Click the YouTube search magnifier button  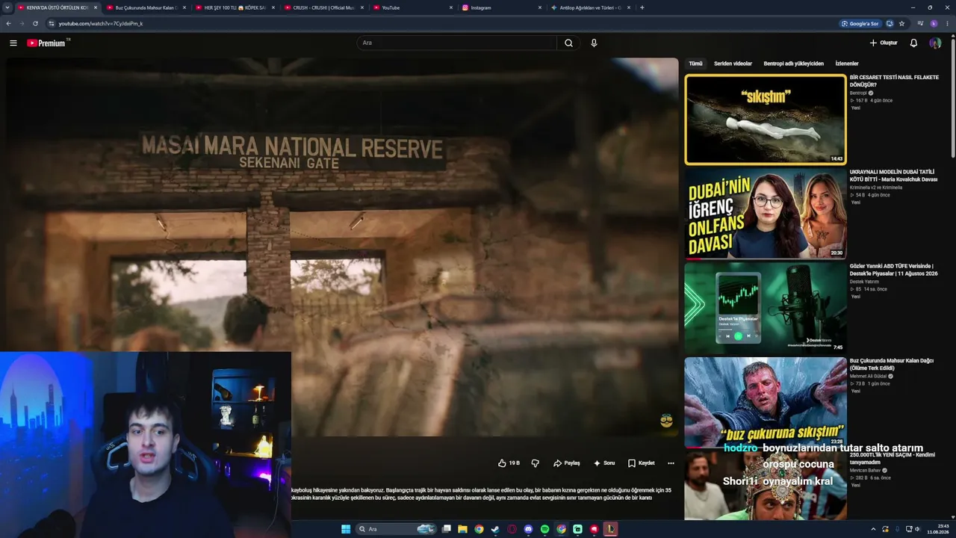coord(568,43)
